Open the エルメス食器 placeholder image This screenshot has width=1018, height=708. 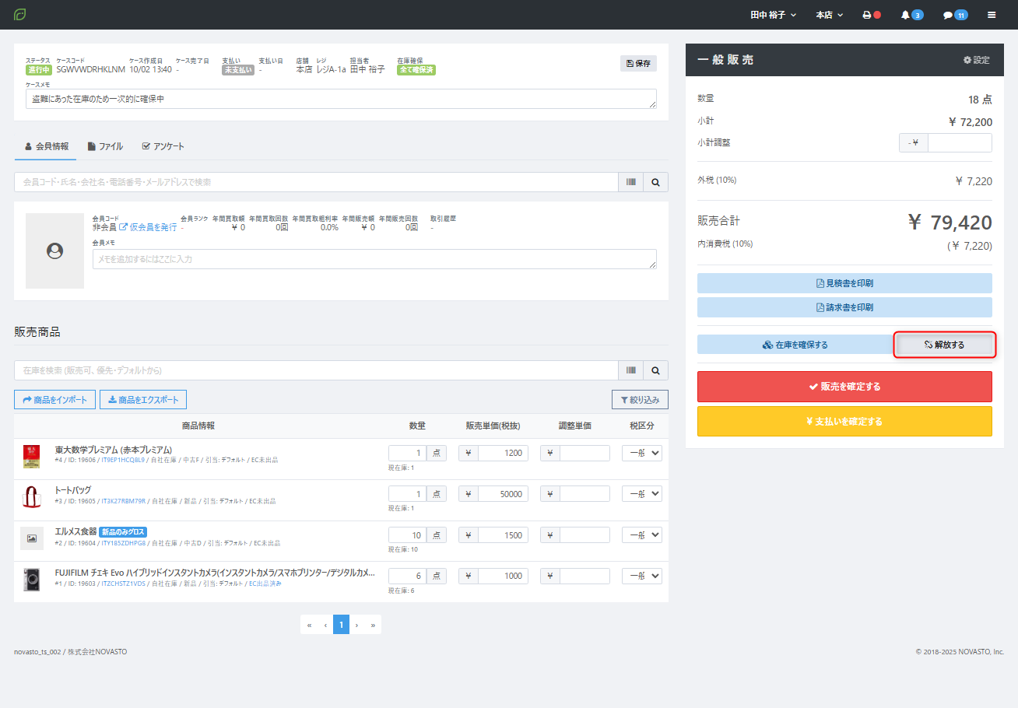coord(32,538)
